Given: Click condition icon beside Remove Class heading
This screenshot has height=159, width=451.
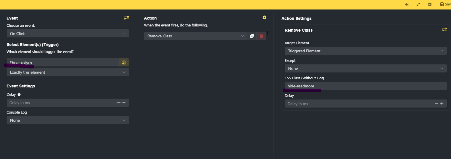Looking at the screenshot, I should [x=444, y=30].
